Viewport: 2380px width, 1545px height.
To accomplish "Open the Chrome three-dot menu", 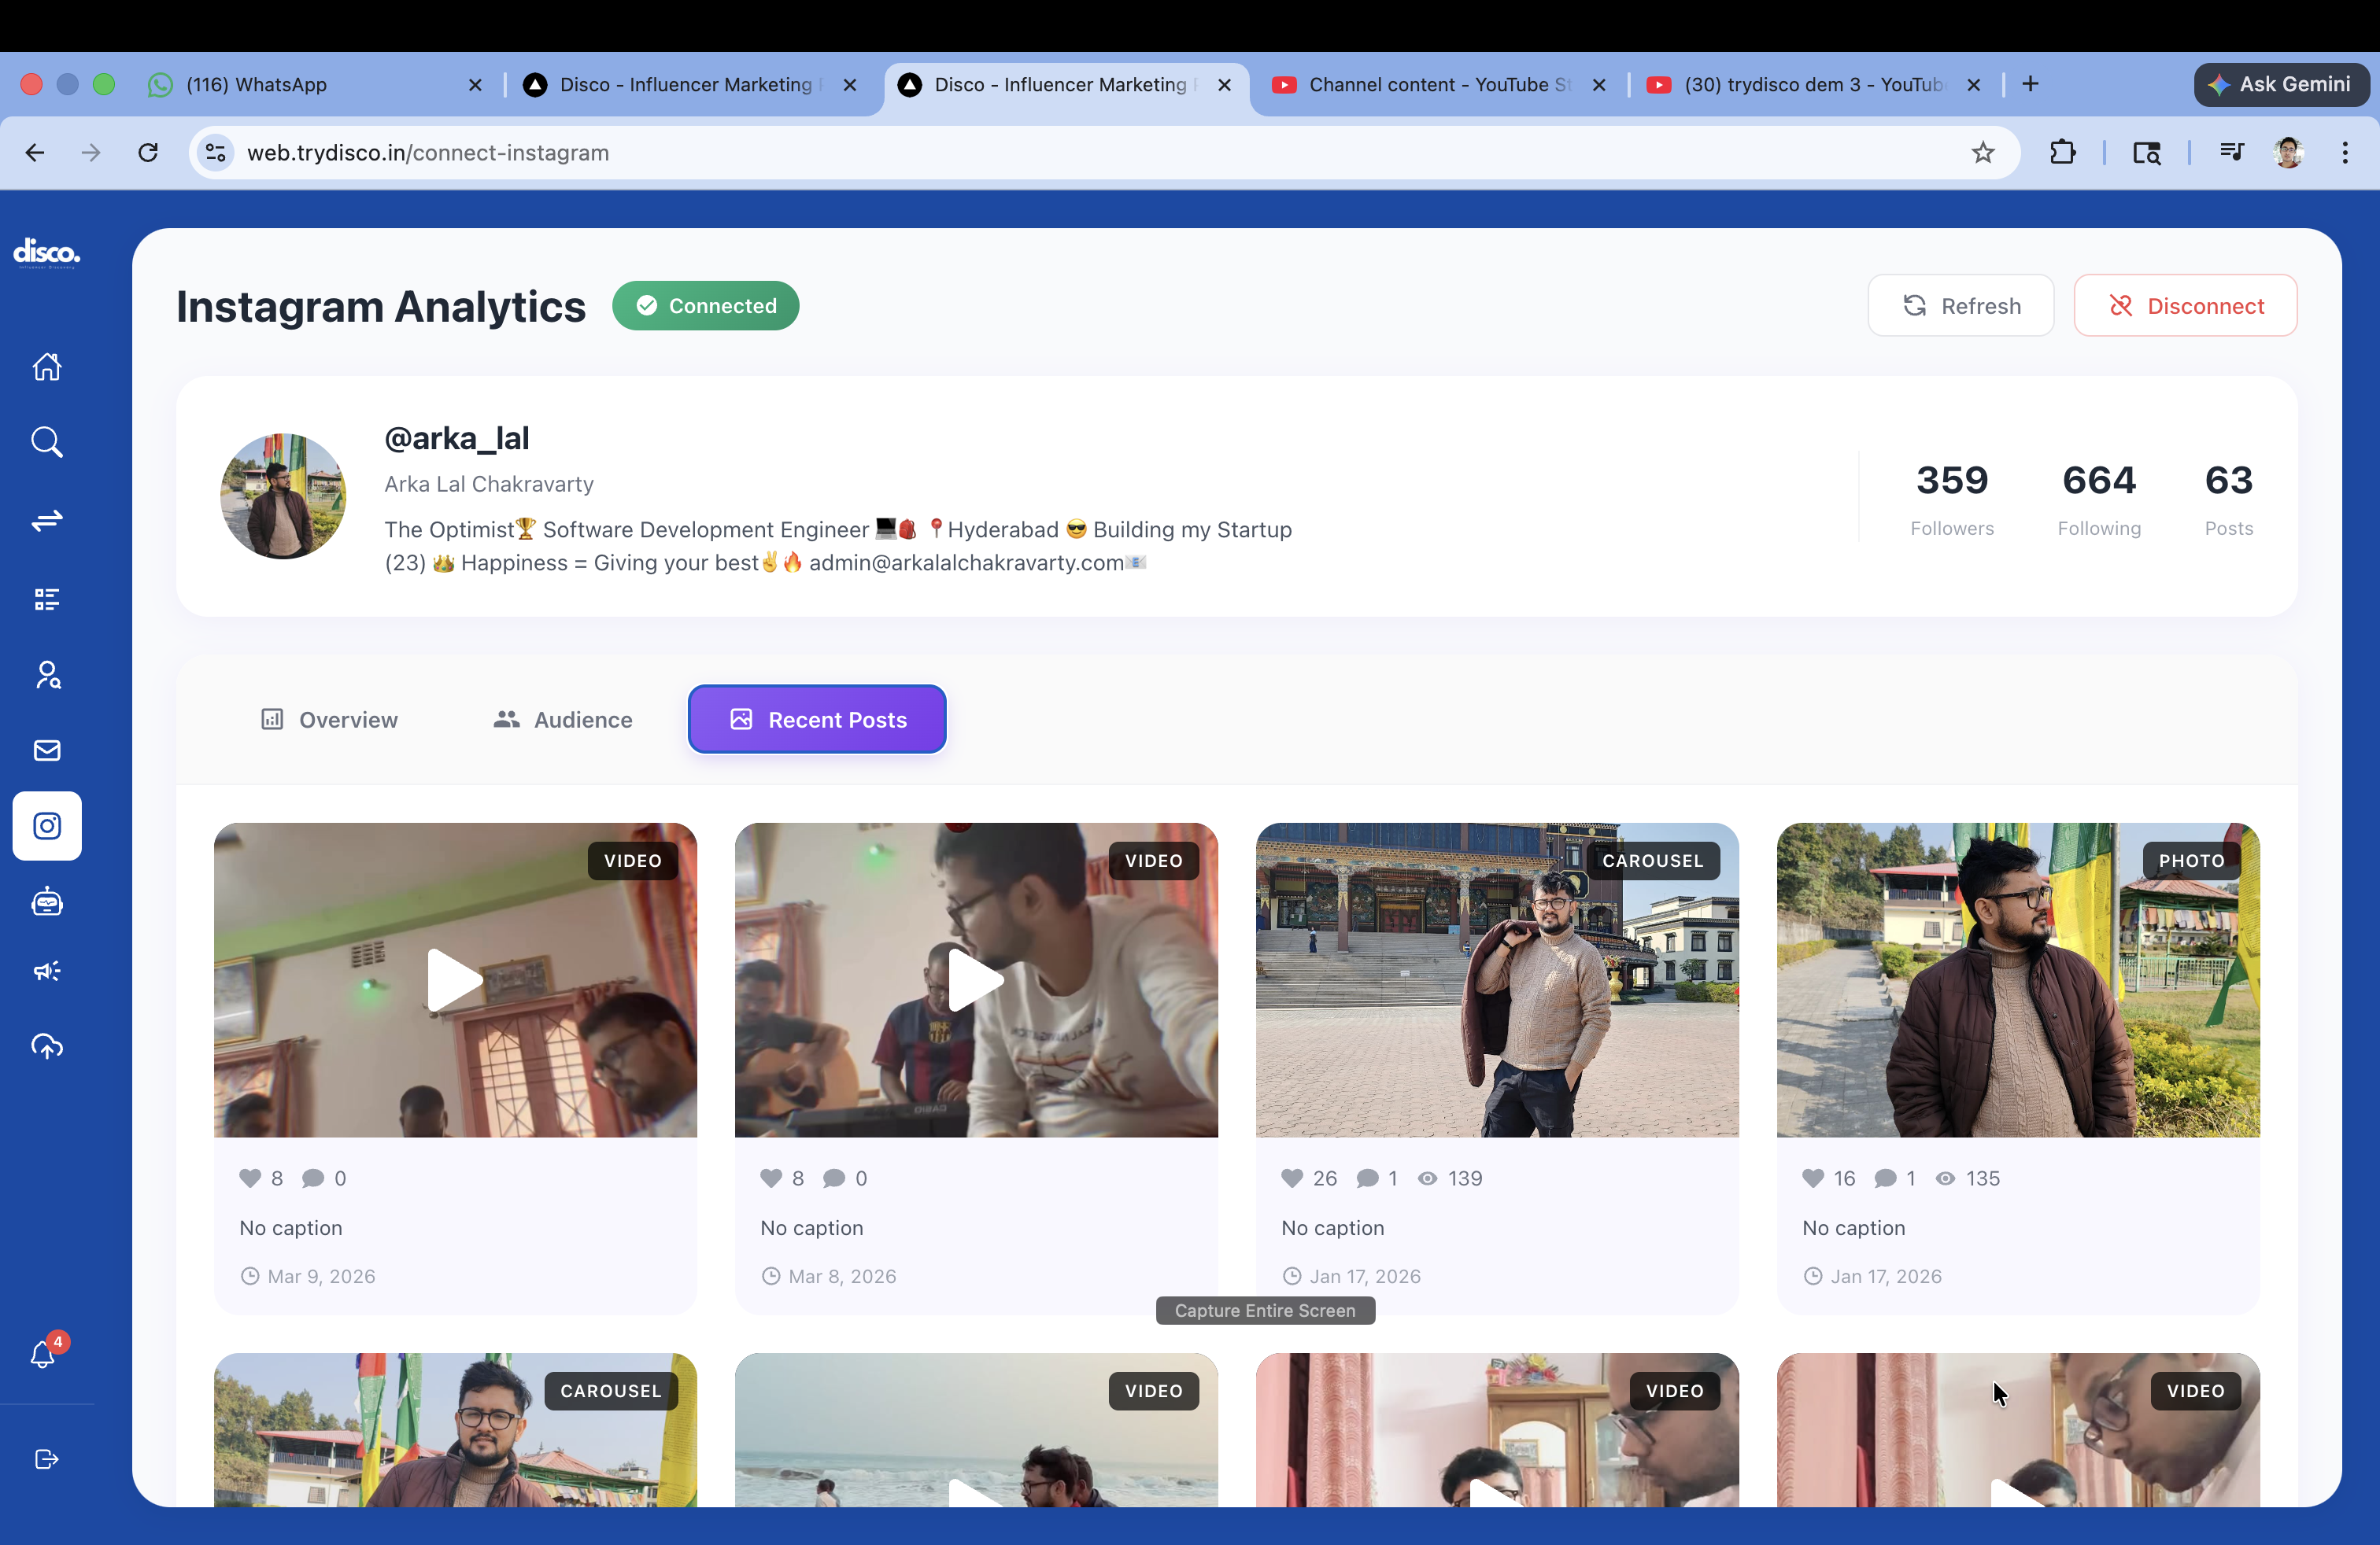I will point(2344,153).
